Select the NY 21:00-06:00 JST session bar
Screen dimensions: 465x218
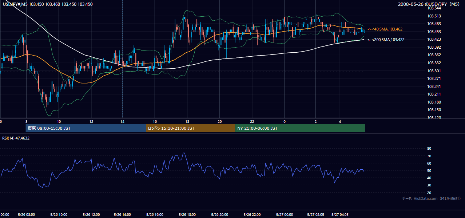[300, 128]
